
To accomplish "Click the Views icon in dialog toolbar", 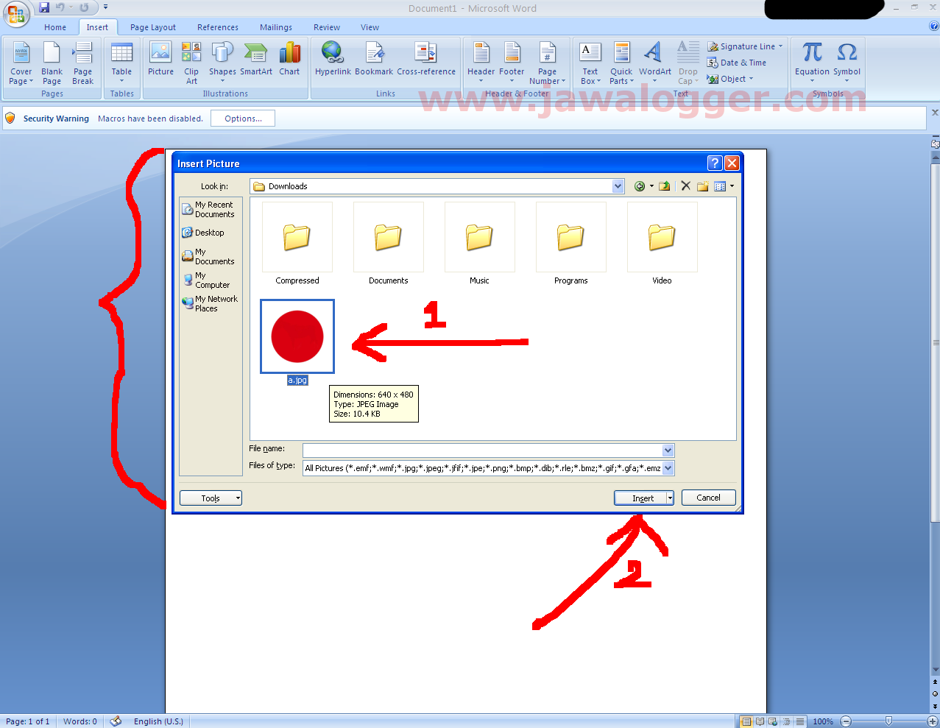I will point(720,186).
